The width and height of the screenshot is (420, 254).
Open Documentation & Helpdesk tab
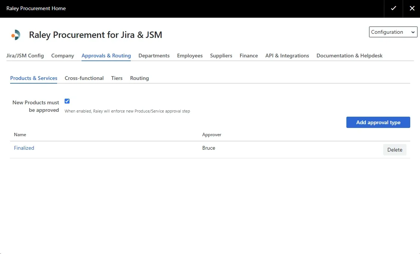[349, 56]
